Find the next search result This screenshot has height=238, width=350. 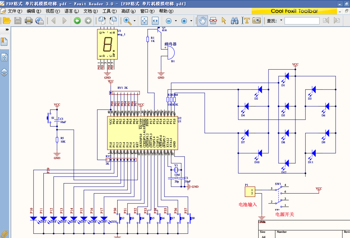coord(337,21)
